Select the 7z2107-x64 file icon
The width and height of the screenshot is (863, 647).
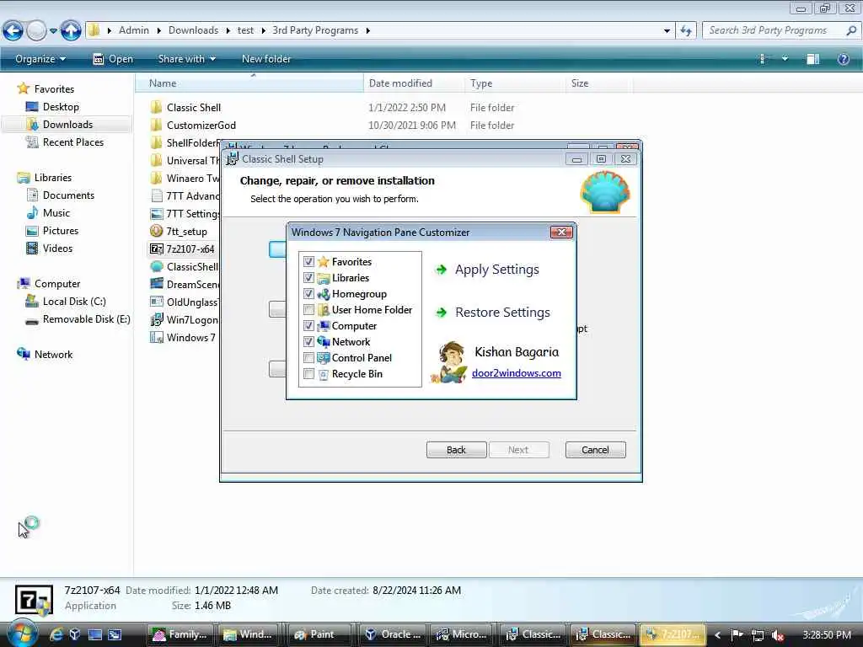[x=156, y=249]
